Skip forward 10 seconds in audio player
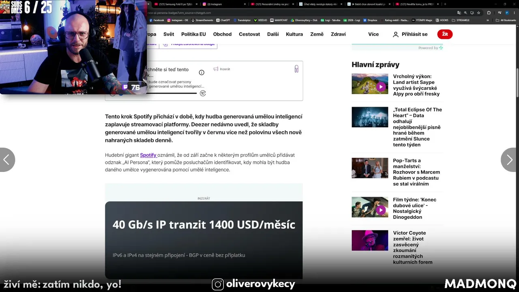The image size is (519, 292). tap(203, 93)
